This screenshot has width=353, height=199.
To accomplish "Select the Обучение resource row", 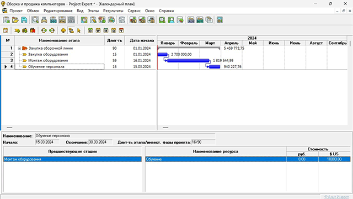I will (248, 159).
